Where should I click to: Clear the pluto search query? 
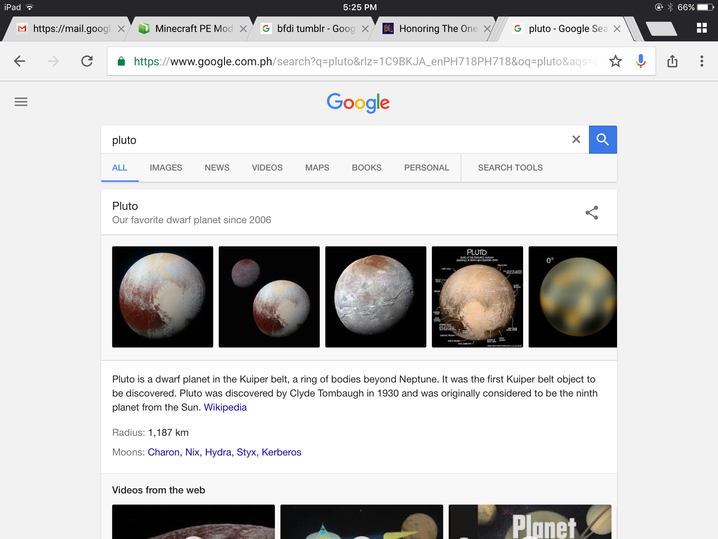pos(576,139)
